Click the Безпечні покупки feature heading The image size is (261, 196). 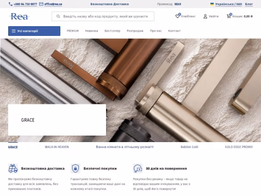[x=100, y=168]
